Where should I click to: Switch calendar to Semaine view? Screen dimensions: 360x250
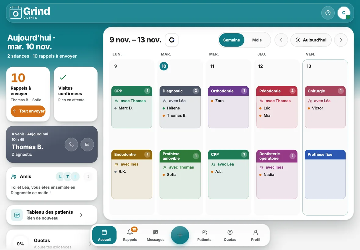point(232,40)
